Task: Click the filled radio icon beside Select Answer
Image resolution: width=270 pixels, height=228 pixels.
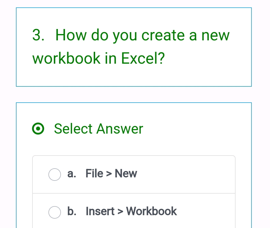Action: (38, 129)
